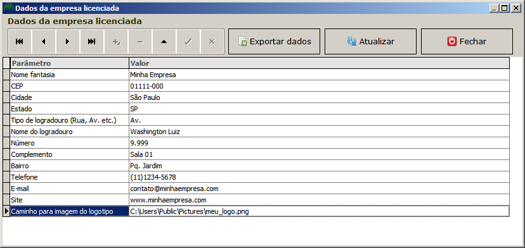Viewport: 525px width, 248px height.
Task: Close the window with title bar X
Action: tap(516, 8)
